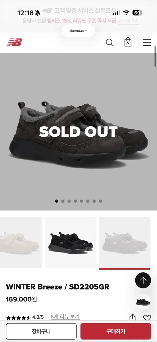
Task: Select the gray shoe color thumbnail
Action: [x=125, y=242]
